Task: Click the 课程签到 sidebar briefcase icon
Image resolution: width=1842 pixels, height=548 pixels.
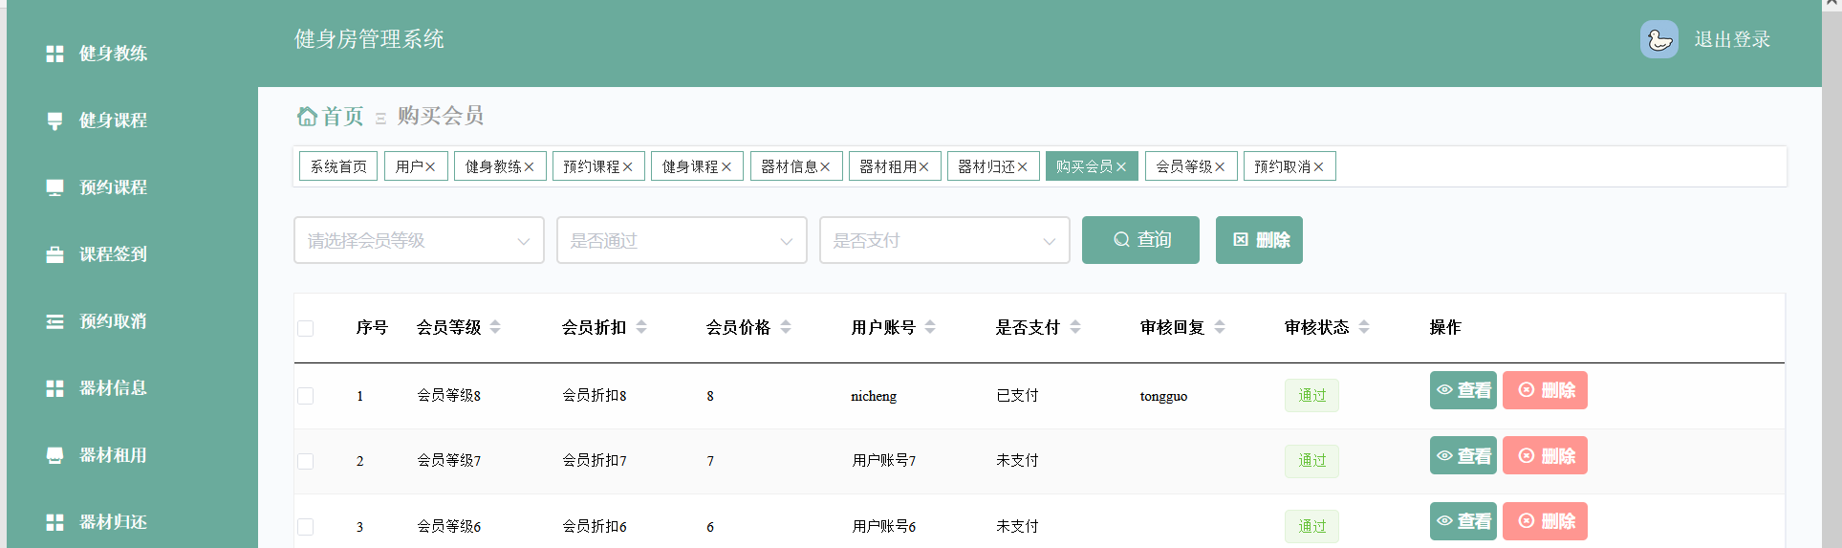Action: (x=54, y=254)
